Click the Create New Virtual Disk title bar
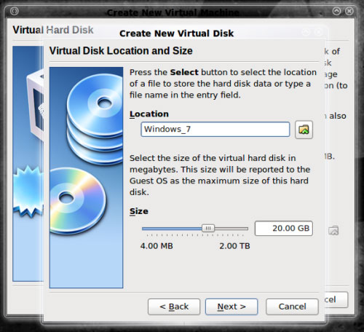 [x=176, y=33]
